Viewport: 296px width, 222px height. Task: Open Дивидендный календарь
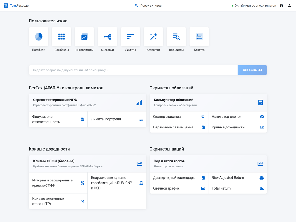pyautogui.click(x=179, y=178)
